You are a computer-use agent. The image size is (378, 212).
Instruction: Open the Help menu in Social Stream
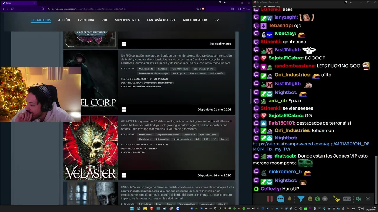click(278, 6)
